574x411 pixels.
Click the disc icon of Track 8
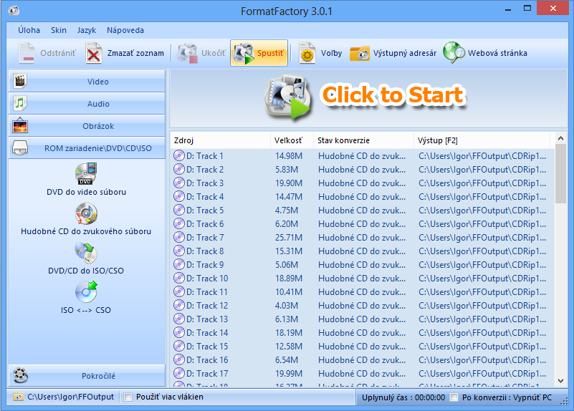click(179, 251)
